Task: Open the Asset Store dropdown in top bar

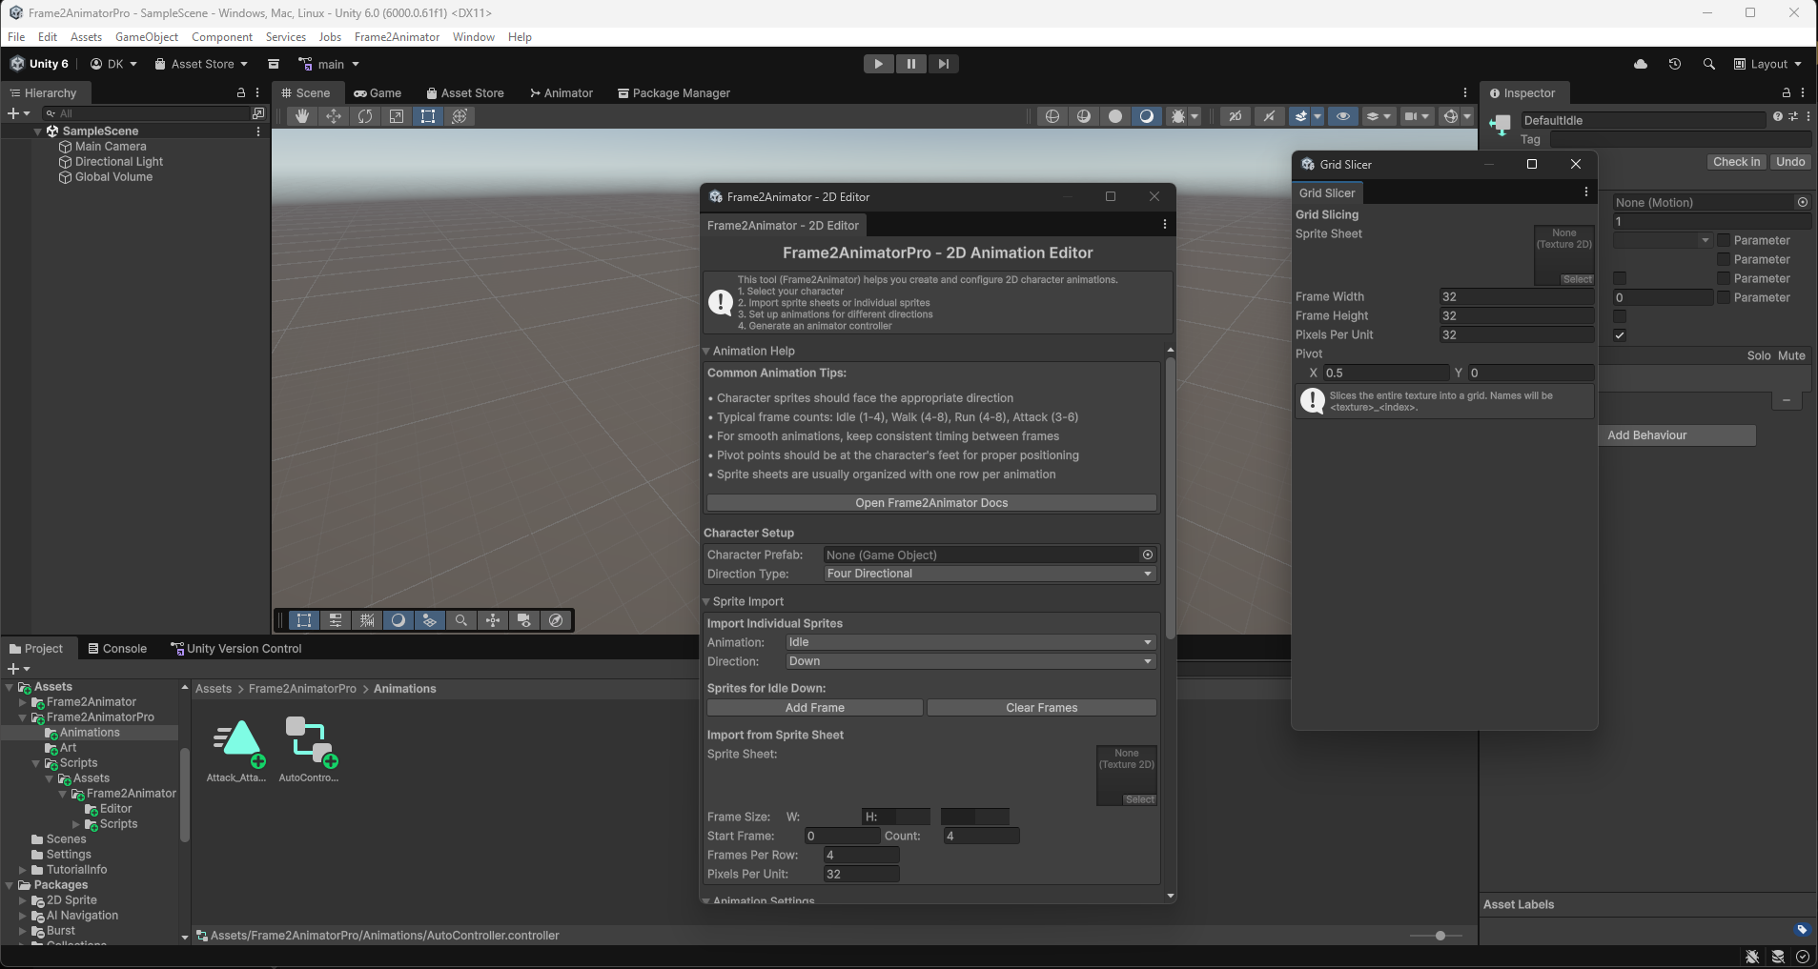Action: tap(201, 64)
